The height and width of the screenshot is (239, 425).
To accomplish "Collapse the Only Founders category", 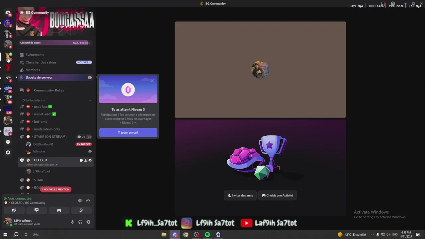I will coord(33,100).
